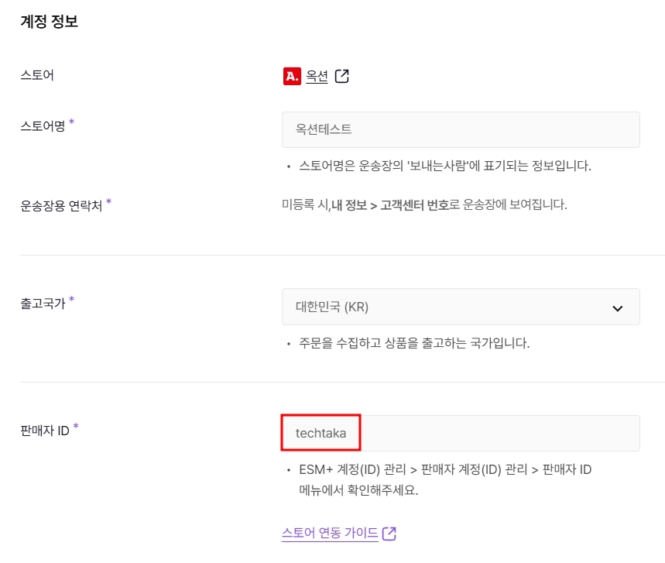Image resolution: width=665 pixels, height=563 pixels.
Task: Click the 판매자 ID label
Action: click(45, 431)
